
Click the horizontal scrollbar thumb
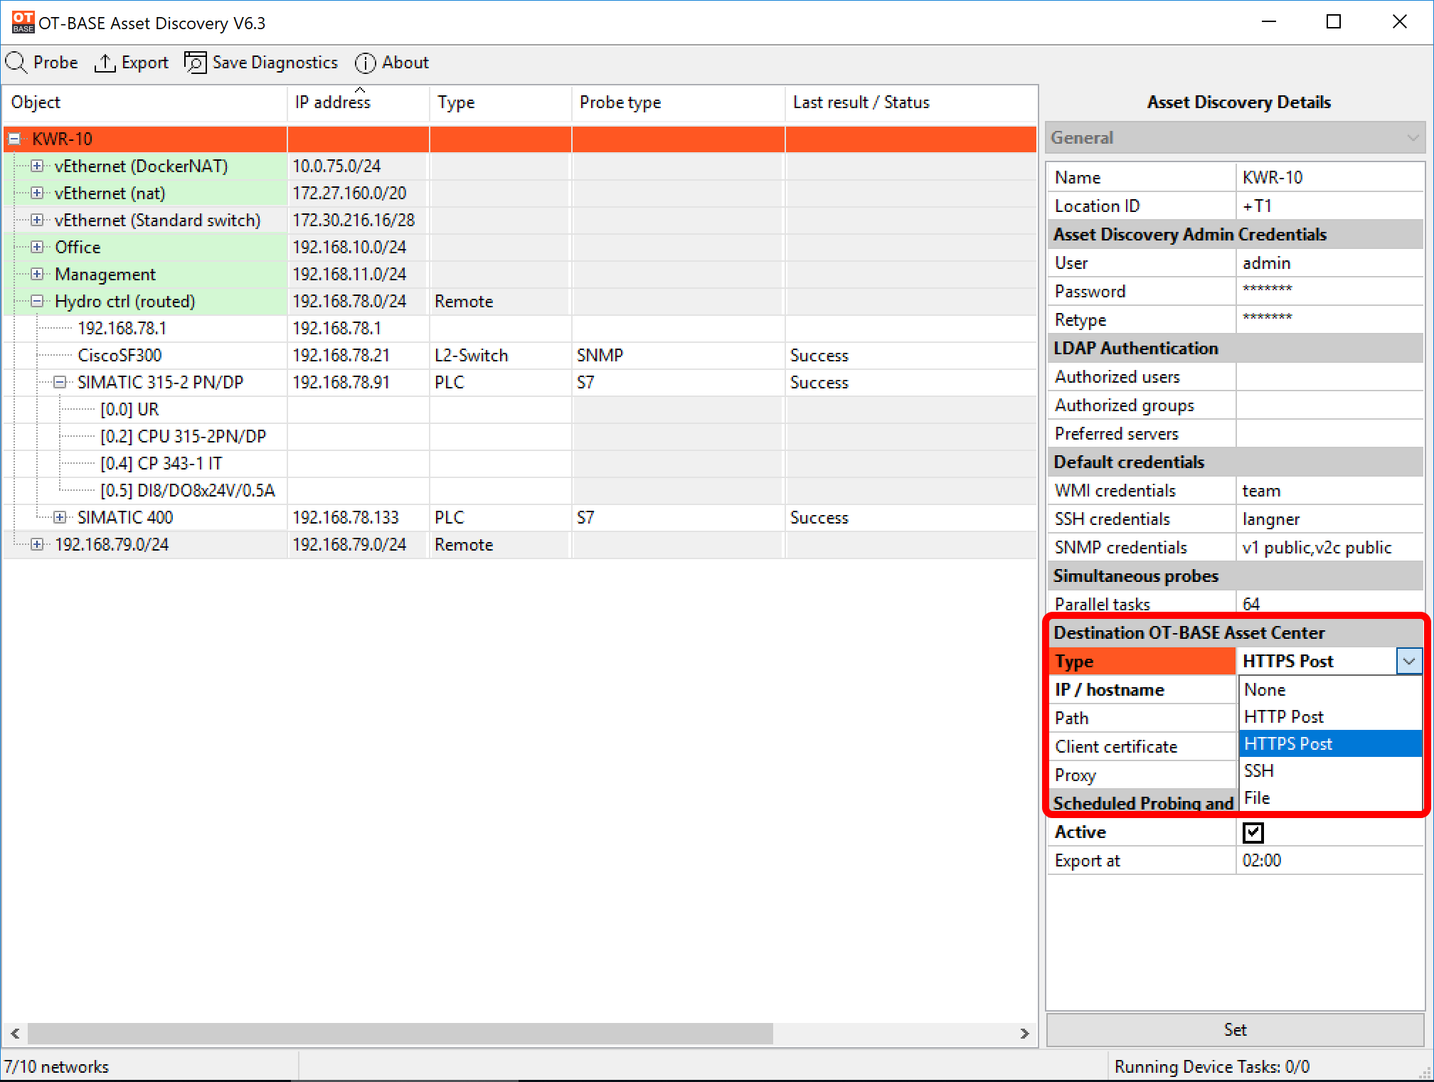pos(400,1033)
